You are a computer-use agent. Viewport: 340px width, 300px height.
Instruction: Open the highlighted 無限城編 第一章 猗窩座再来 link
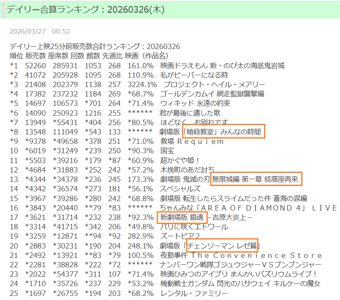tap(256, 179)
